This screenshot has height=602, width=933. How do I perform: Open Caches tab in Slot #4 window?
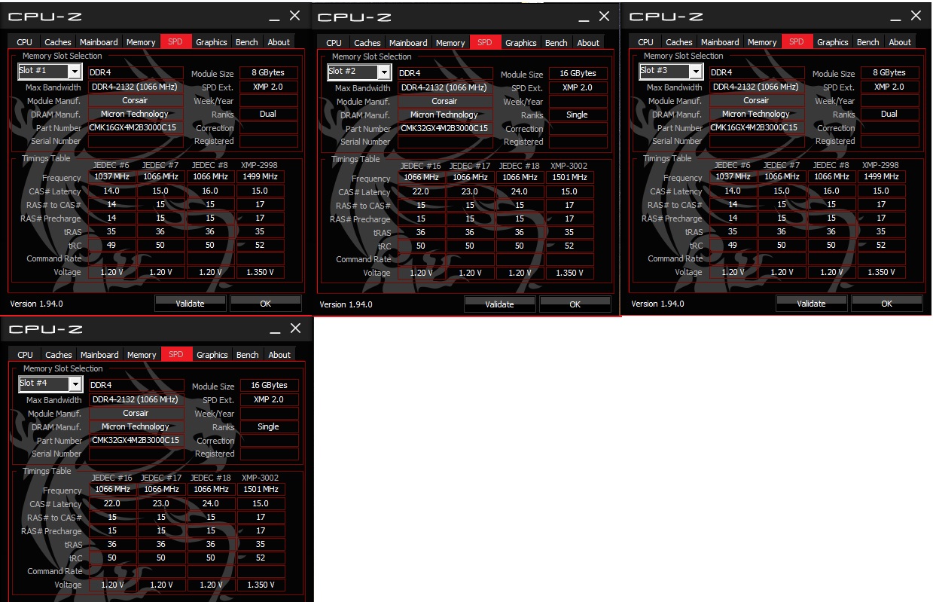[59, 355]
